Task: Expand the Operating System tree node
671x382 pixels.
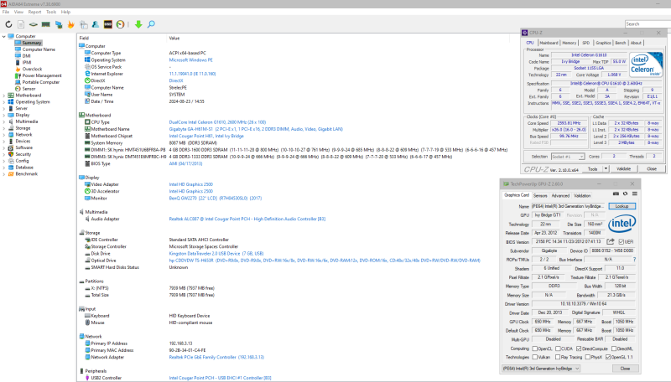Action: coord(4,101)
